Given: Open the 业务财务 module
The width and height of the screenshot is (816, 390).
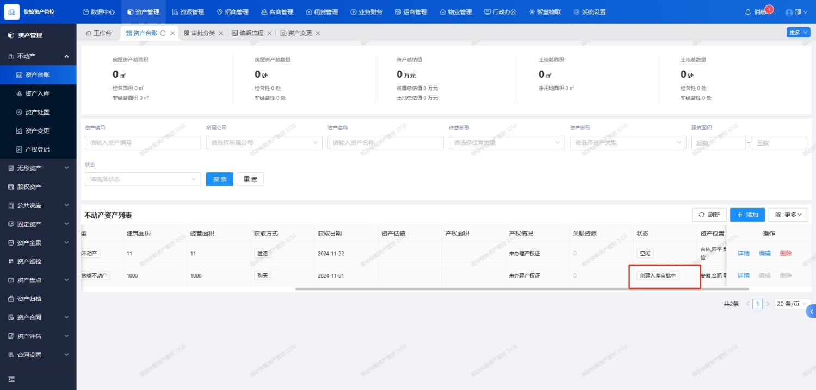Looking at the screenshot, I should [366, 12].
